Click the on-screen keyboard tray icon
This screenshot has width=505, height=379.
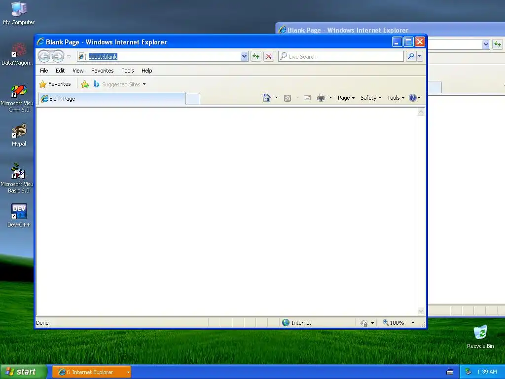coord(450,372)
